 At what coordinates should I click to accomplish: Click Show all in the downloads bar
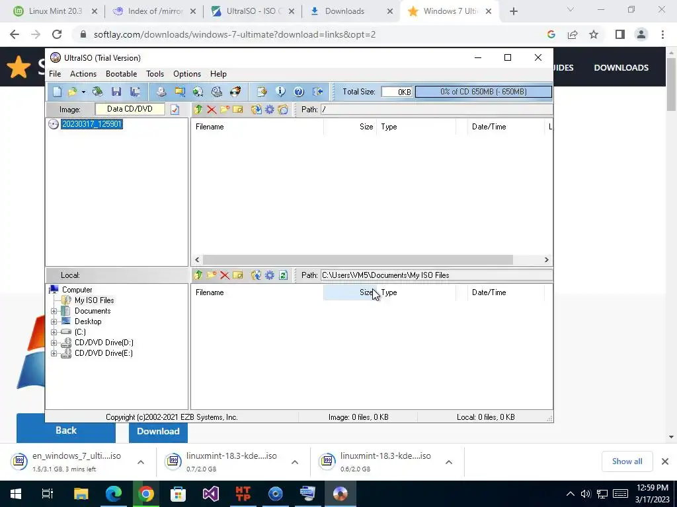tap(627, 461)
